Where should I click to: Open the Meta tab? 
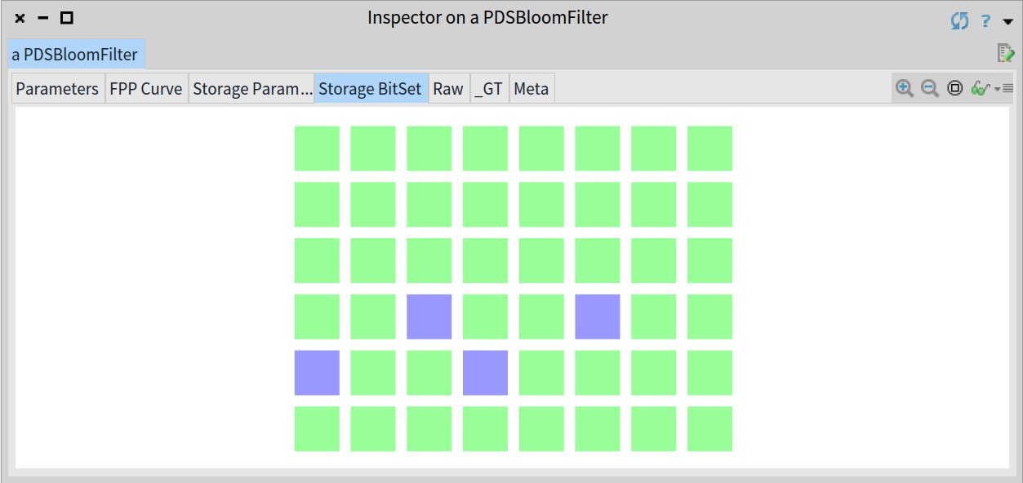[532, 89]
